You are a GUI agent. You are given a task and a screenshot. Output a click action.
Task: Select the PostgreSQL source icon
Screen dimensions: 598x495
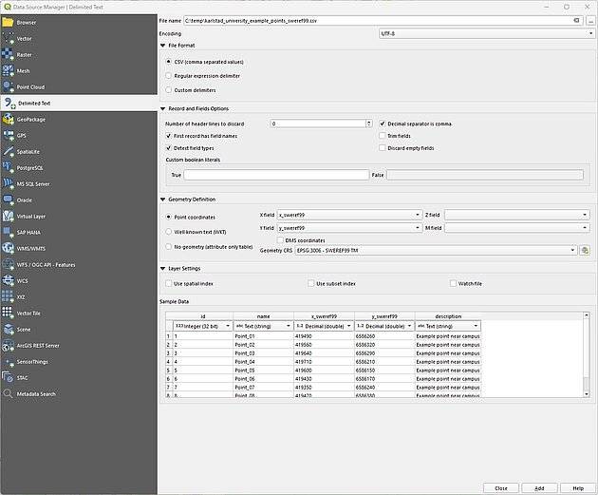[x=8, y=167]
